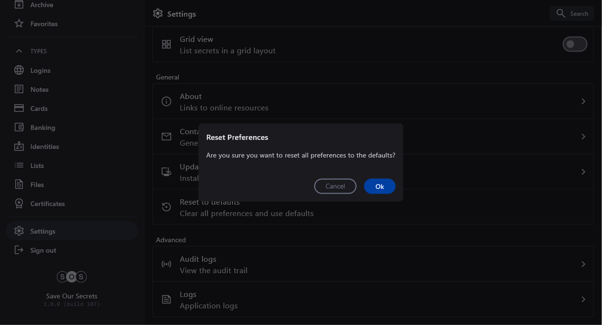Select Lists in the sidebar

37,166
